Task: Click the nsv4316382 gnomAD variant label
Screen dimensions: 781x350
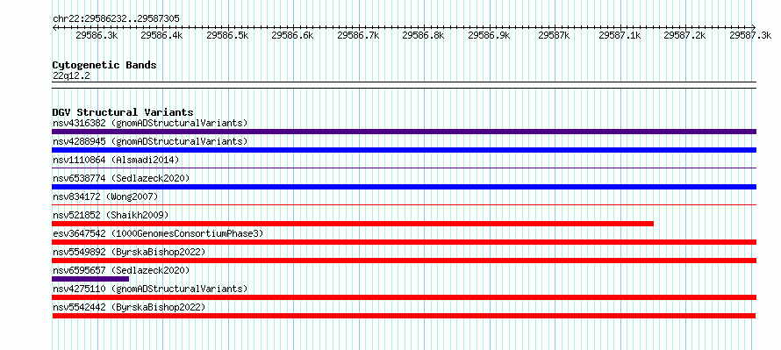Action: 150,123
